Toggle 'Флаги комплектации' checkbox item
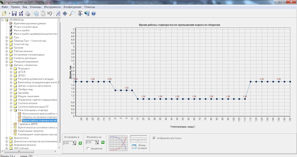Viewport: 297px width, 157px height. [11, 27]
